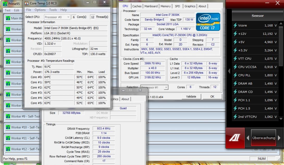Click the Überwachung button in AI Suite

pyautogui.click(x=263, y=138)
